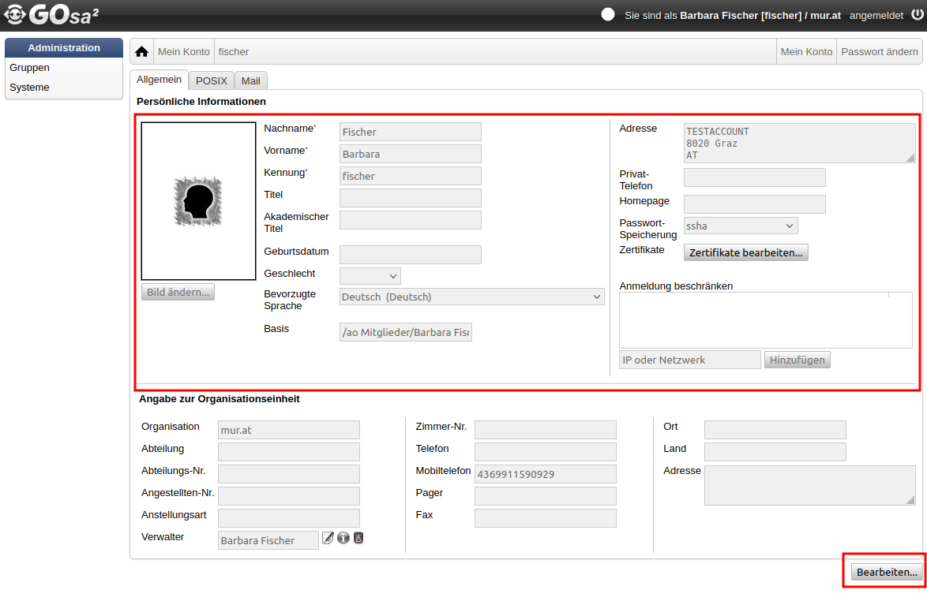Remove the Verwalter using the trash icon
Screen dimensions: 927x601
(358, 539)
